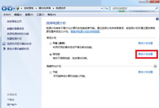Select the 平衡 (推荐) radio button
The height and width of the screenshot is (108, 160).
coord(50,44)
